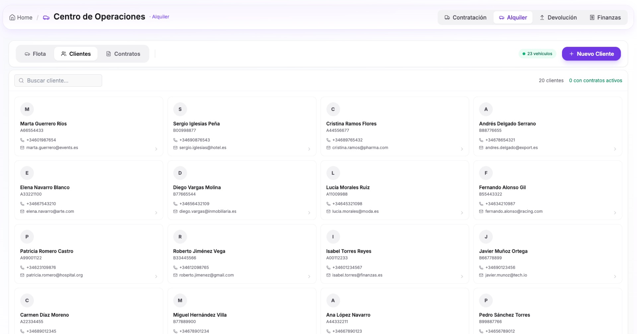Click the people icon on the Clientes tab
The height and width of the screenshot is (334, 637).
pos(64,53)
